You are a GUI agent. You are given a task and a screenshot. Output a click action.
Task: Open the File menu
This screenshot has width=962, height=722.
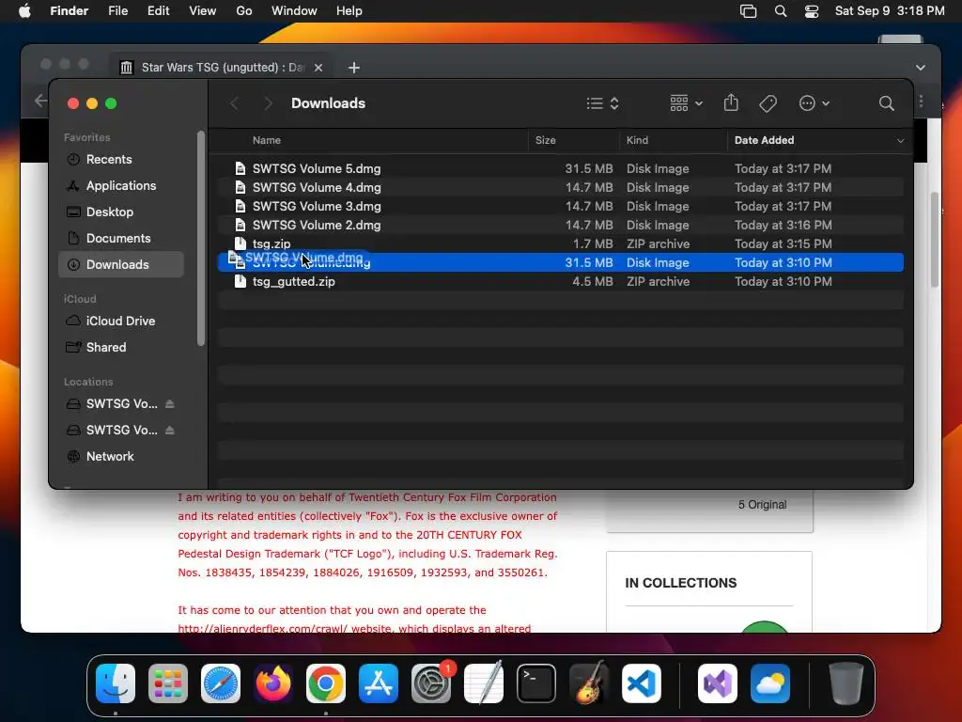pyautogui.click(x=117, y=11)
